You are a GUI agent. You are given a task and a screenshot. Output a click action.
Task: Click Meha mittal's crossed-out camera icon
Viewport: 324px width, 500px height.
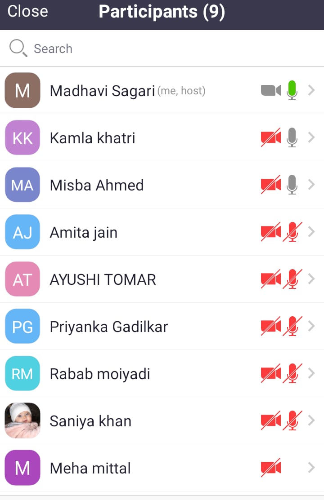(270, 468)
